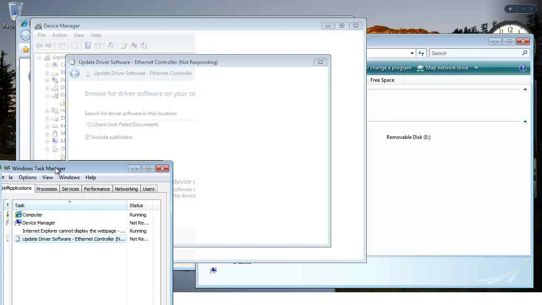Open the View menu in Device Manager
Viewport: 542px width, 305px height.
(x=79, y=35)
